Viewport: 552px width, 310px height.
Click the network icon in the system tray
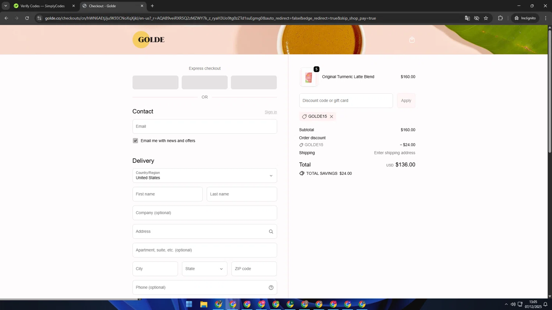click(x=520, y=304)
